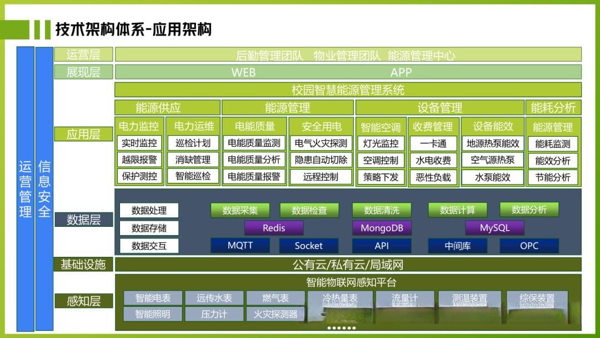Image resolution: width=600 pixels, height=338 pixels.
Task: Select the blue Socket block
Action: tap(309, 245)
